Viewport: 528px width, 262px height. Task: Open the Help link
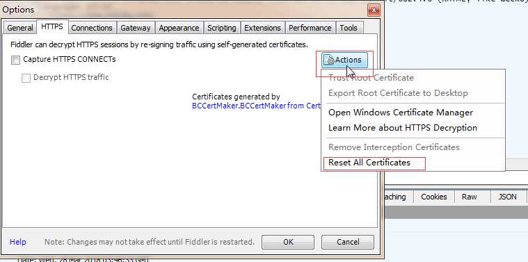coord(18,242)
